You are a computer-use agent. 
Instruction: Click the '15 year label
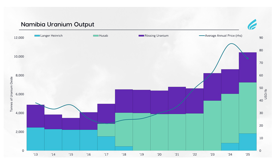tap(71, 155)
